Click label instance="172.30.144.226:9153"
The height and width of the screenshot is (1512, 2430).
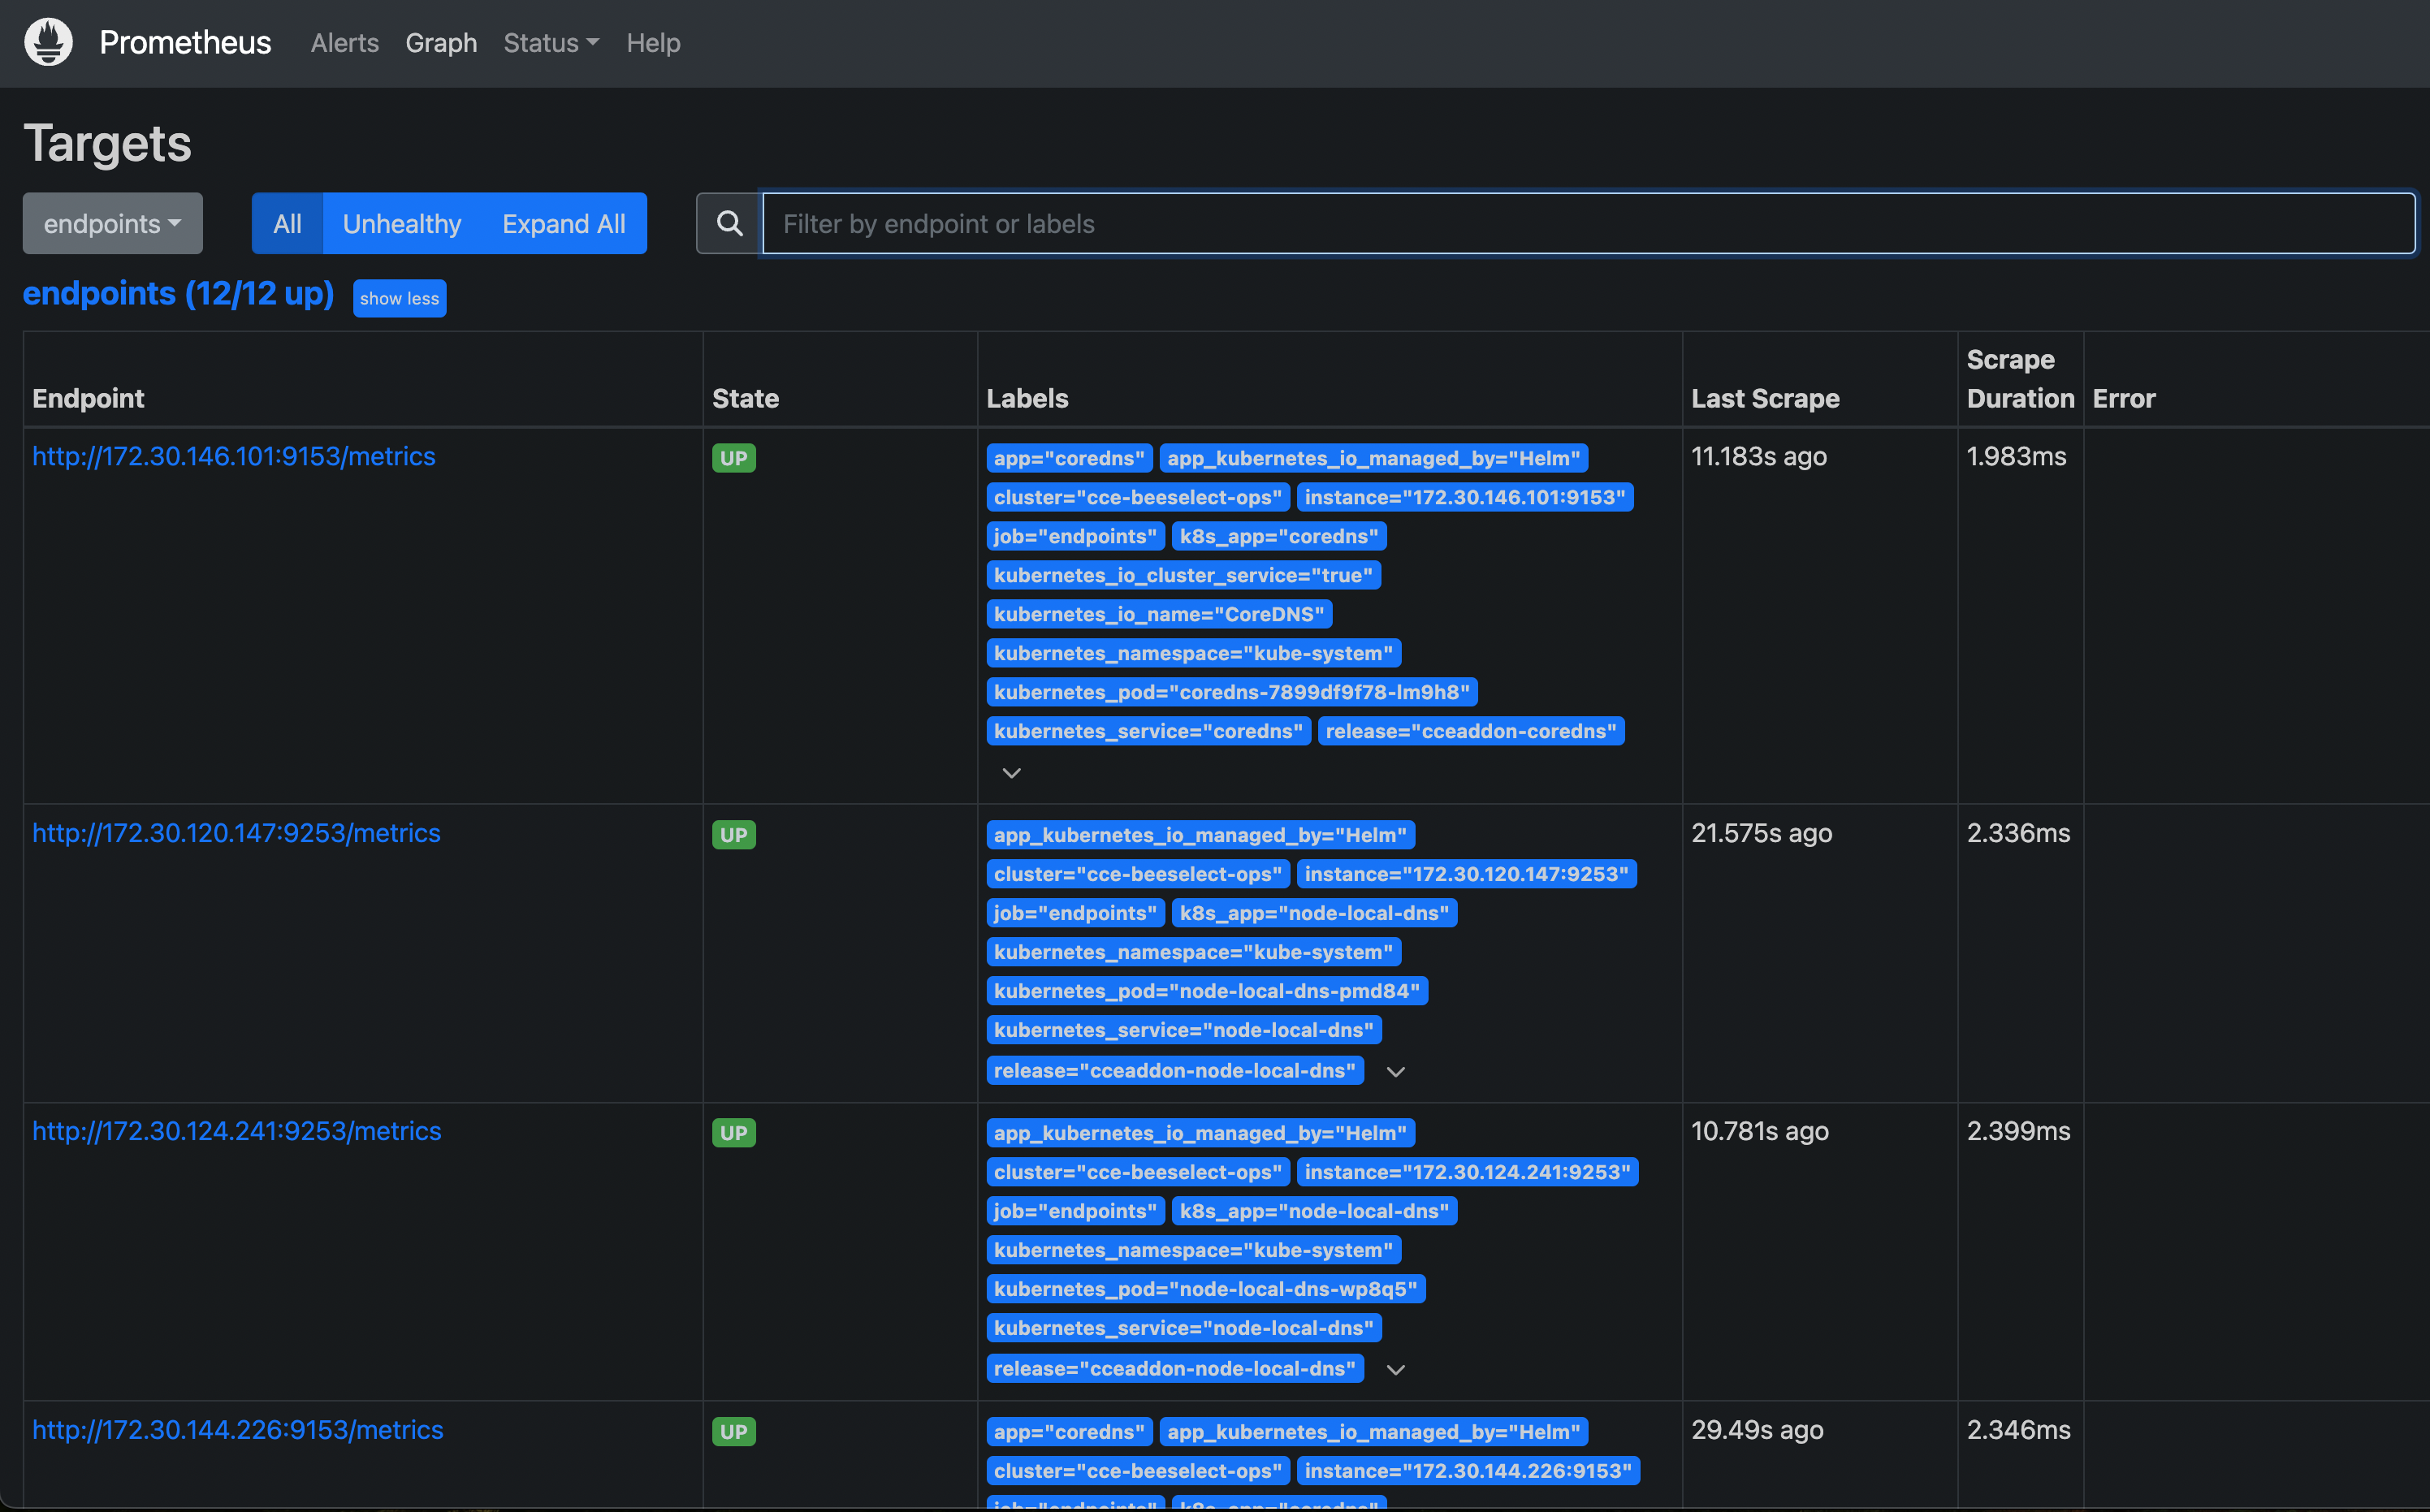tap(1469, 1471)
